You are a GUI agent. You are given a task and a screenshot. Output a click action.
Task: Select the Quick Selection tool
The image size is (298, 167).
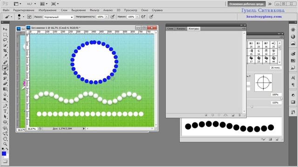(5, 45)
